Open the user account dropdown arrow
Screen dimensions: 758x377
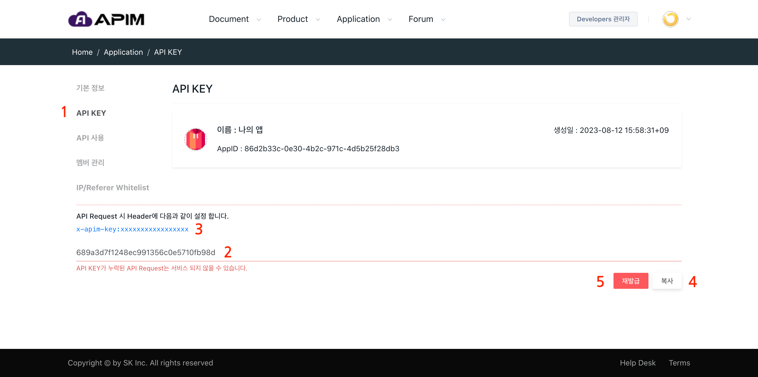689,19
